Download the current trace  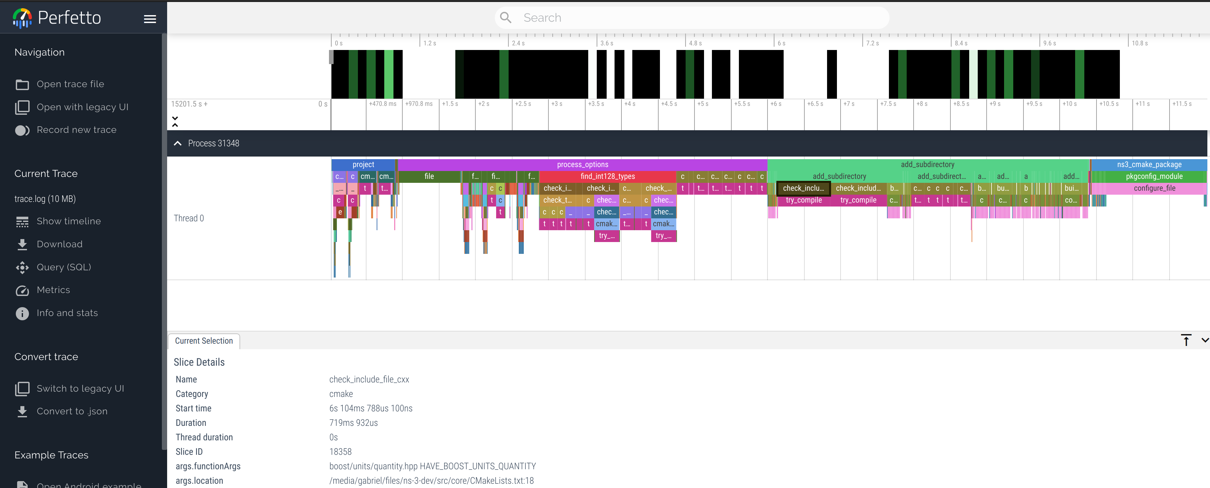(60, 244)
